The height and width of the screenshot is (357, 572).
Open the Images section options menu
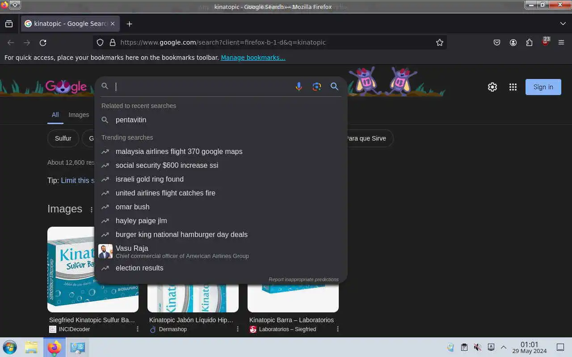point(91,209)
